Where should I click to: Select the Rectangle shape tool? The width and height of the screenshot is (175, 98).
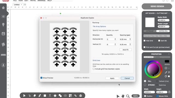45,96
